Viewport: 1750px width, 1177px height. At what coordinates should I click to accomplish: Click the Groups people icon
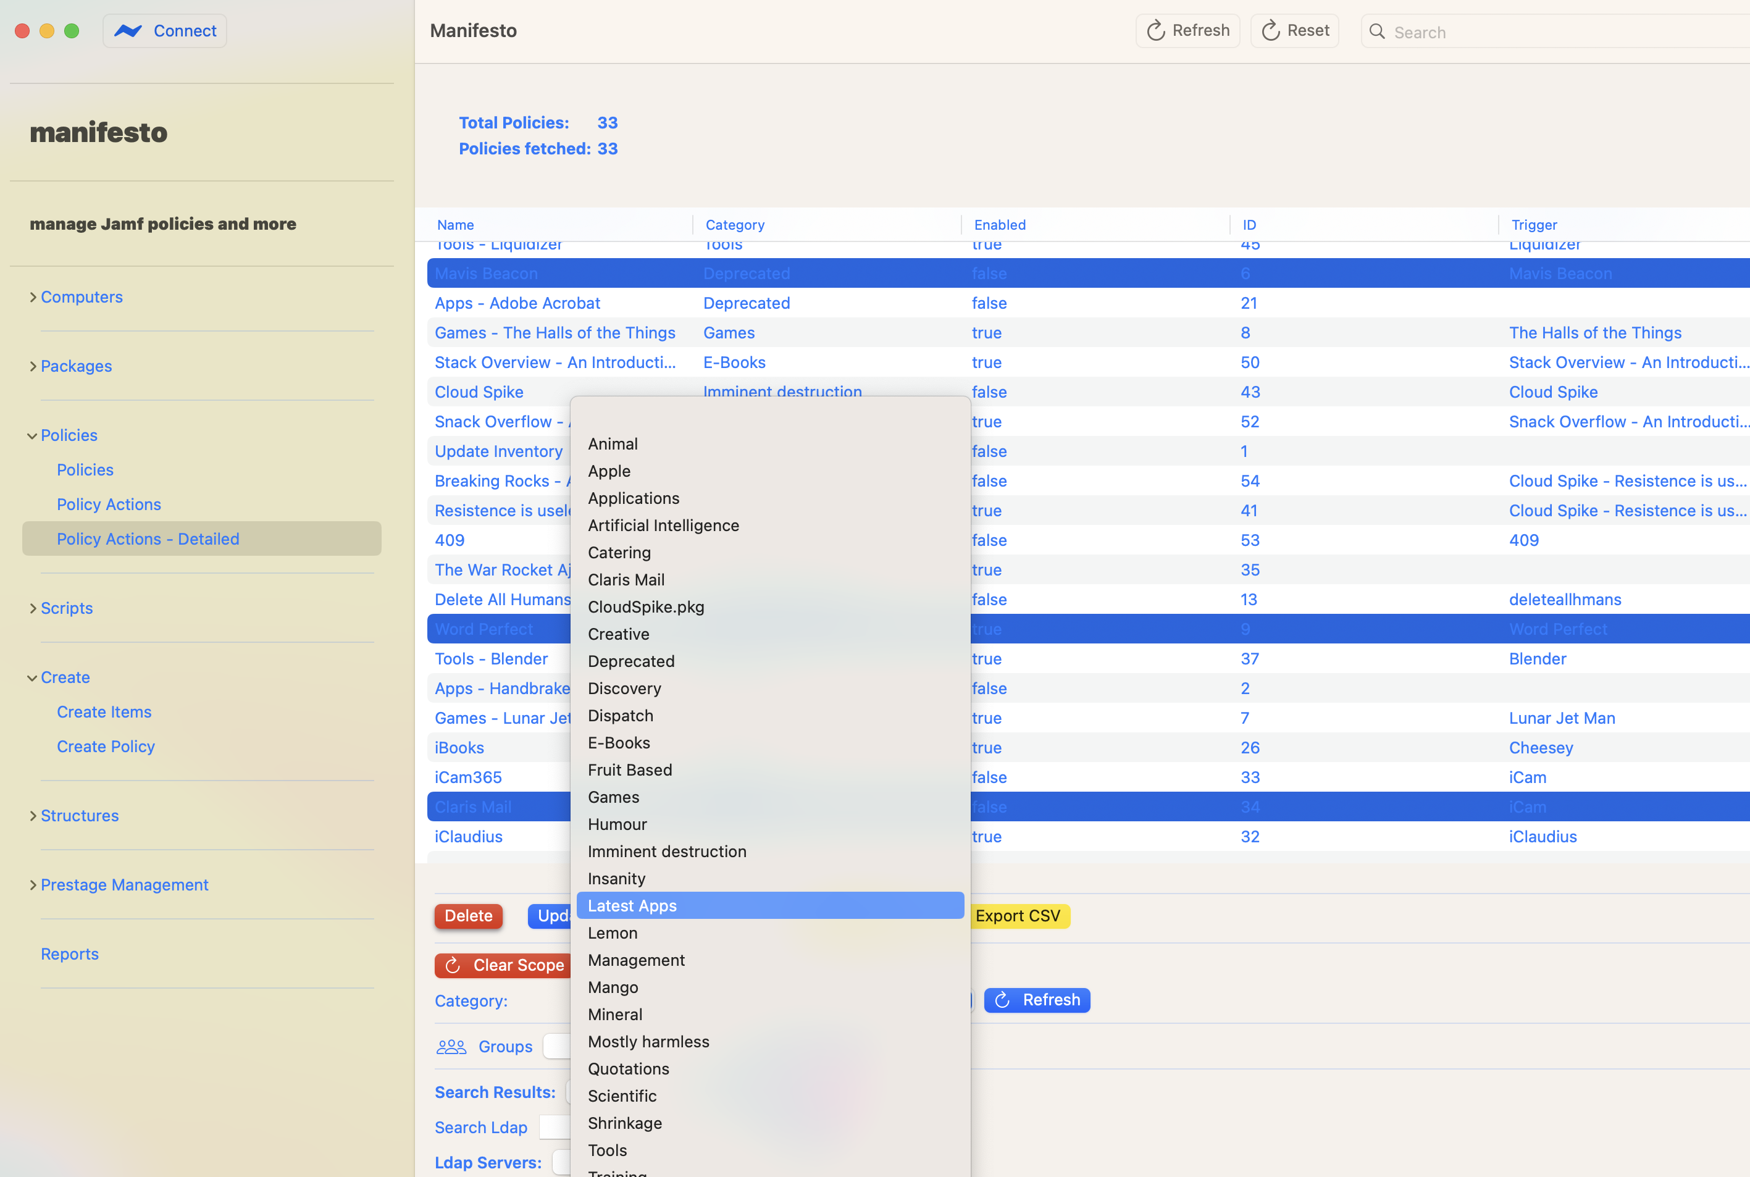451,1046
